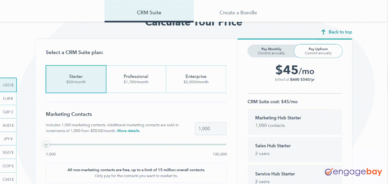The height and width of the screenshot is (184, 388).
Task: Switch currency to CAD
Action: [8, 179]
